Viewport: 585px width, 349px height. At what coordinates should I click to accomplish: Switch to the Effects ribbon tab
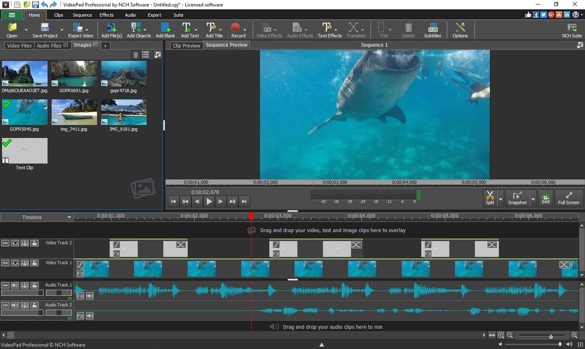pos(107,15)
